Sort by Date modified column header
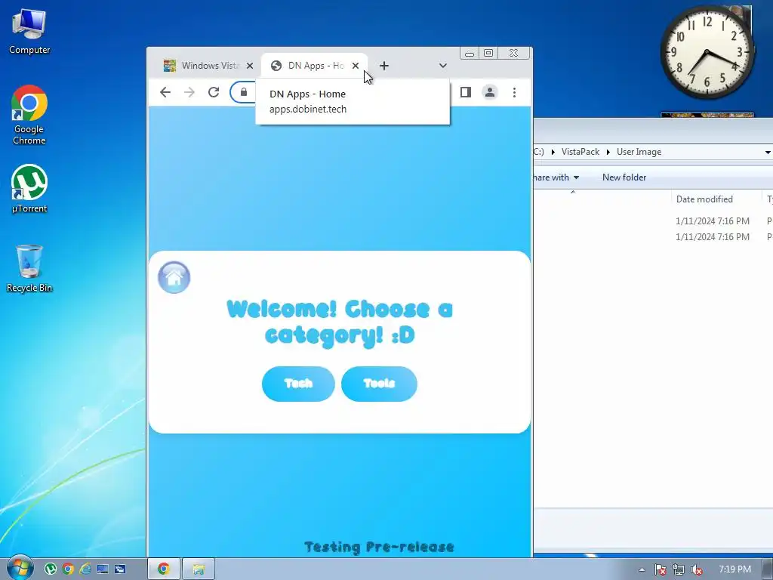This screenshot has width=773, height=580. [704, 199]
